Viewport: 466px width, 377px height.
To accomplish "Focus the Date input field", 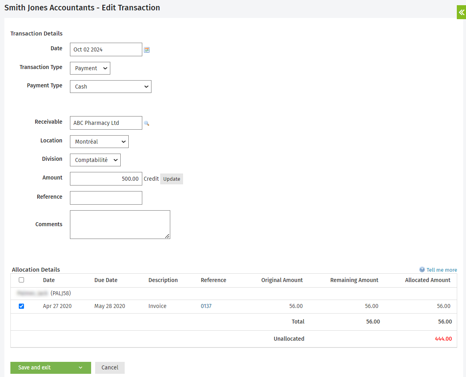I will 106,49.
